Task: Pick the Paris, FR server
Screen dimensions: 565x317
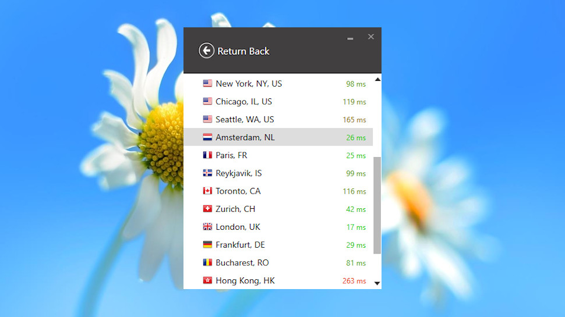Action: coord(278,155)
